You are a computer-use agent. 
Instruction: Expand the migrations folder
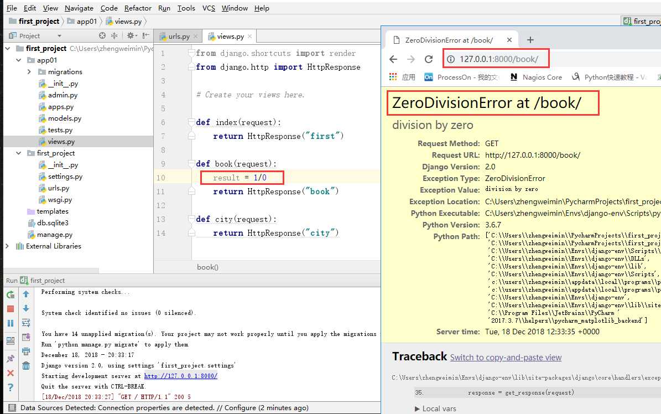click(x=29, y=72)
